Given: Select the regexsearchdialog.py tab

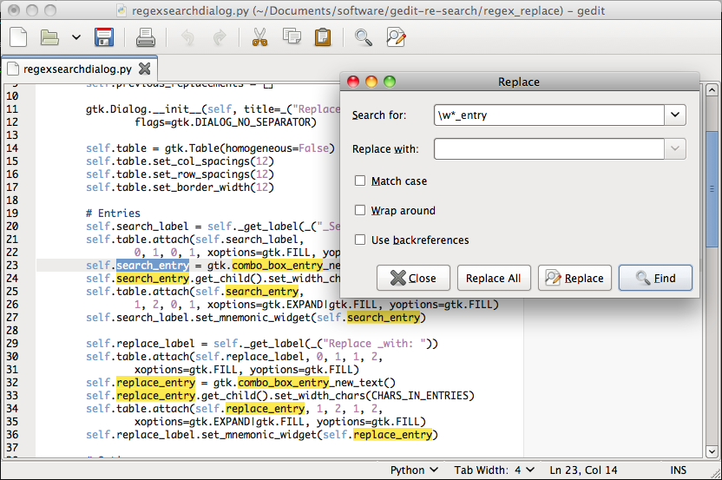Looking at the screenshot, I should (x=77, y=69).
